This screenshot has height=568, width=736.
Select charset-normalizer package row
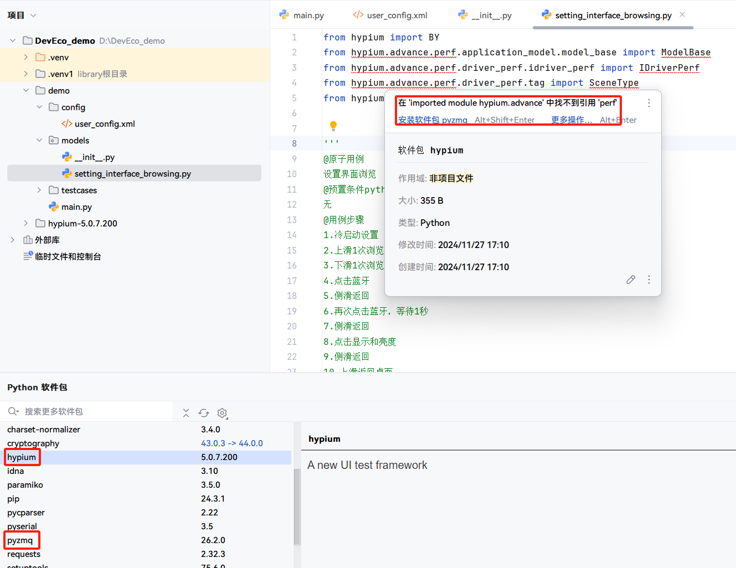point(146,430)
